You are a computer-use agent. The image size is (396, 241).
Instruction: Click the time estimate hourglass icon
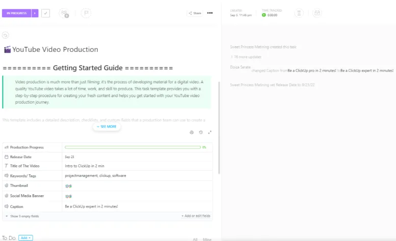point(299,13)
